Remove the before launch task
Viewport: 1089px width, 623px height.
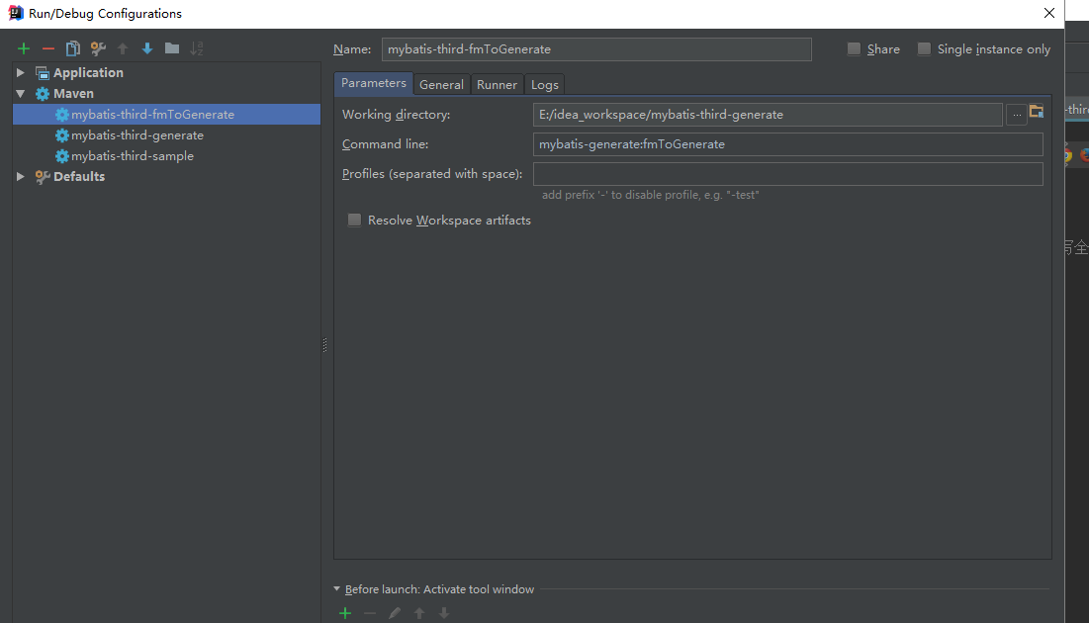click(x=370, y=613)
